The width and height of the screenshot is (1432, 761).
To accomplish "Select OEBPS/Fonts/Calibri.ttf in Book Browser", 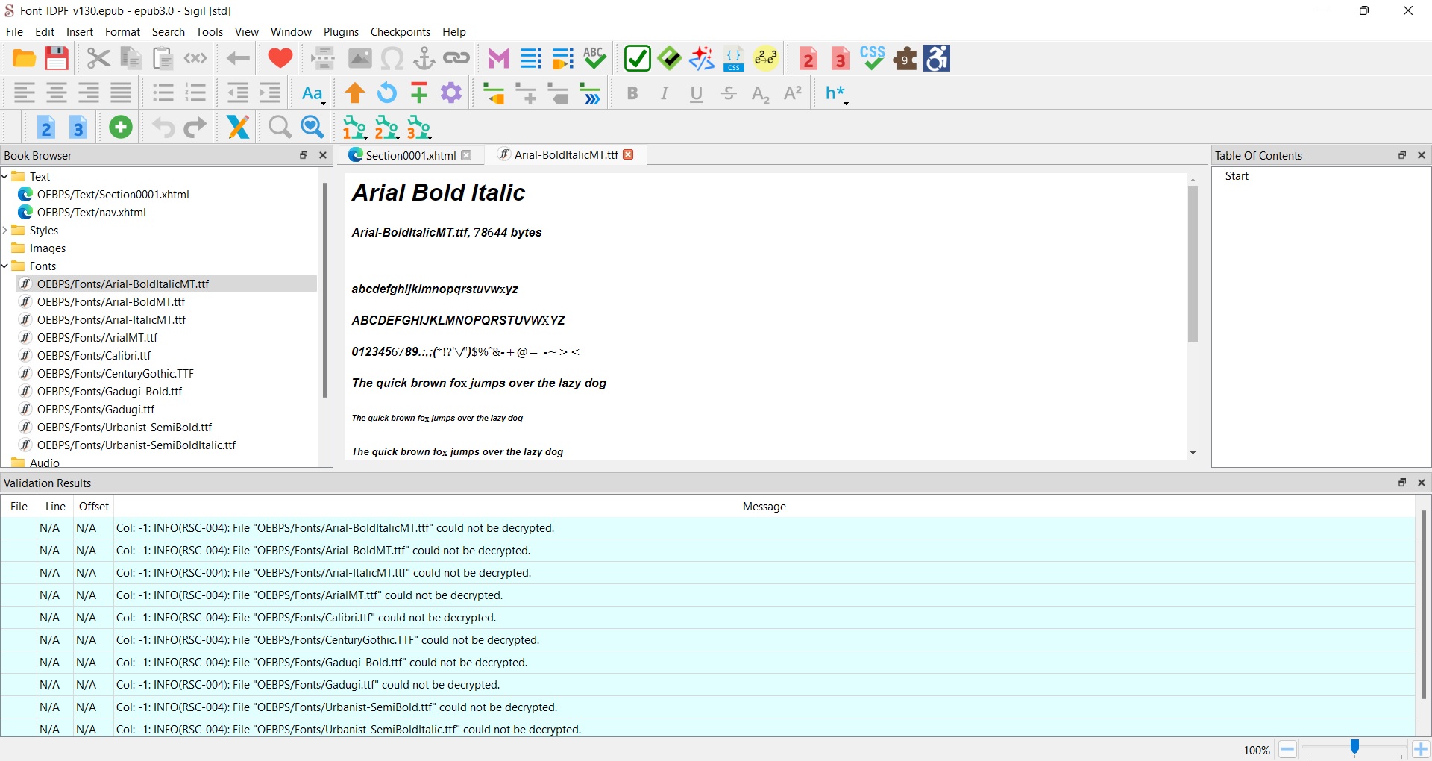I will pos(94,356).
